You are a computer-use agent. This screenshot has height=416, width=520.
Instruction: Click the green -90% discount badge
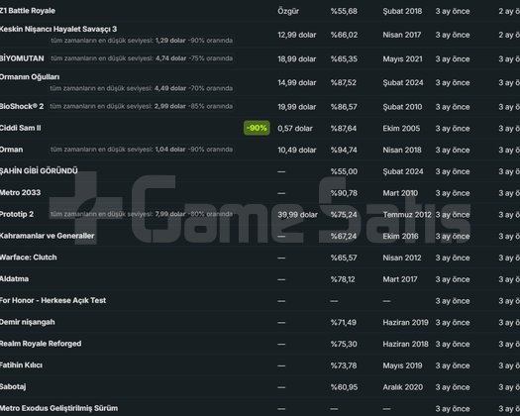tap(257, 128)
